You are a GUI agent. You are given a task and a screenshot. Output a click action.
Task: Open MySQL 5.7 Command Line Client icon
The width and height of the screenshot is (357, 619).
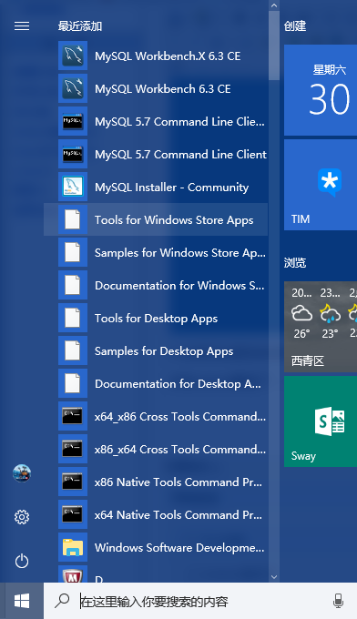(73, 154)
